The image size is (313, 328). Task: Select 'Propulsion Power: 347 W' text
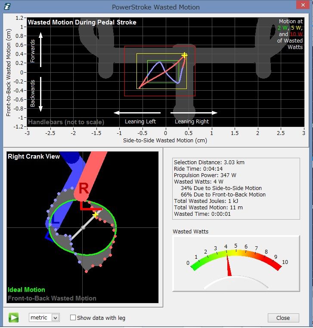pyautogui.click(x=205, y=175)
